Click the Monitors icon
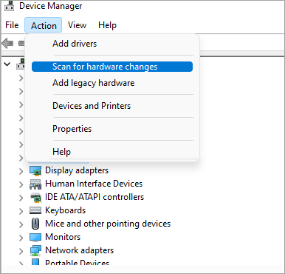 [35, 237]
